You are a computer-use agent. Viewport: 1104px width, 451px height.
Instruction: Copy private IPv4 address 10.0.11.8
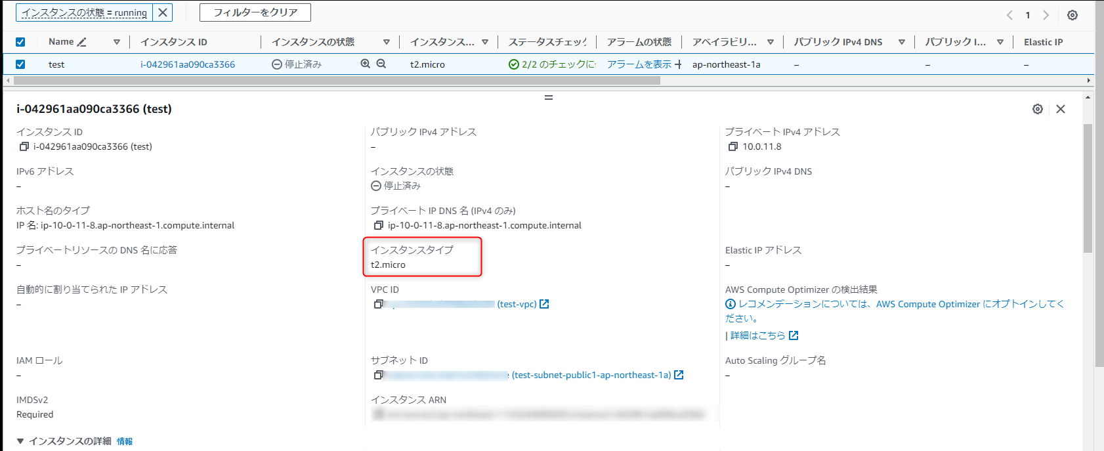(733, 146)
